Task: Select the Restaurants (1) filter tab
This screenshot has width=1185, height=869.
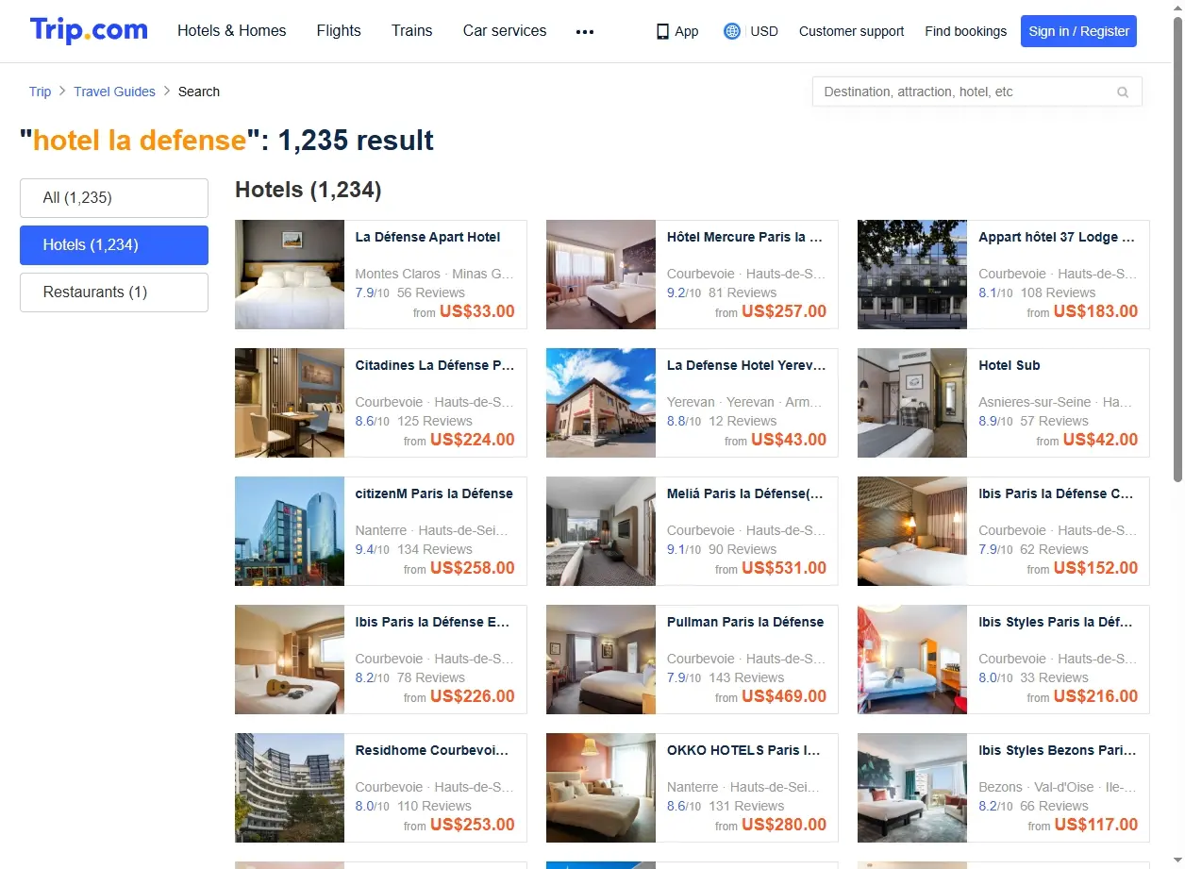Action: (x=114, y=292)
